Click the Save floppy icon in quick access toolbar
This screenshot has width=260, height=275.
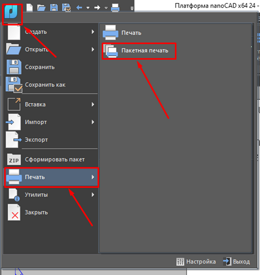(x=54, y=8)
